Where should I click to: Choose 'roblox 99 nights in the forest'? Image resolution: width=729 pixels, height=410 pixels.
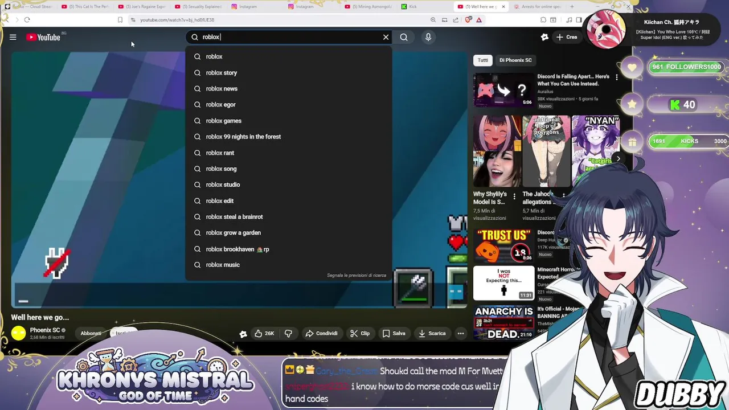pos(289,137)
